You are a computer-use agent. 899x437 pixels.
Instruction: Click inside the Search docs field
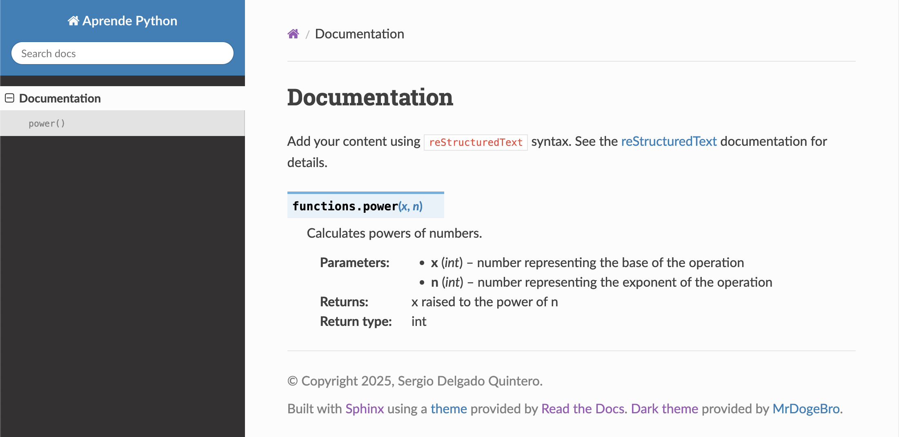tap(122, 54)
